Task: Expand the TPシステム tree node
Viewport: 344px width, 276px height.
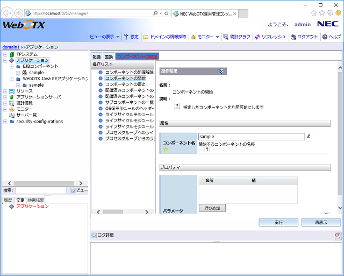Action: pos(5,54)
